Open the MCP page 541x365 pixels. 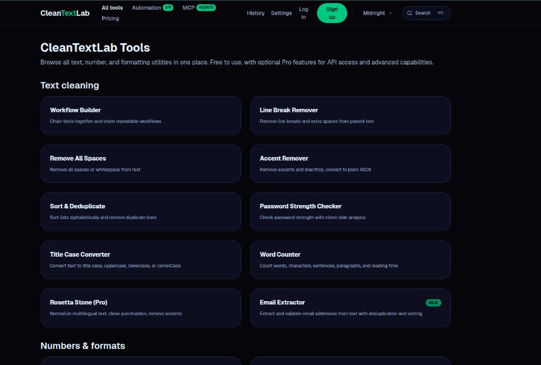point(188,7)
